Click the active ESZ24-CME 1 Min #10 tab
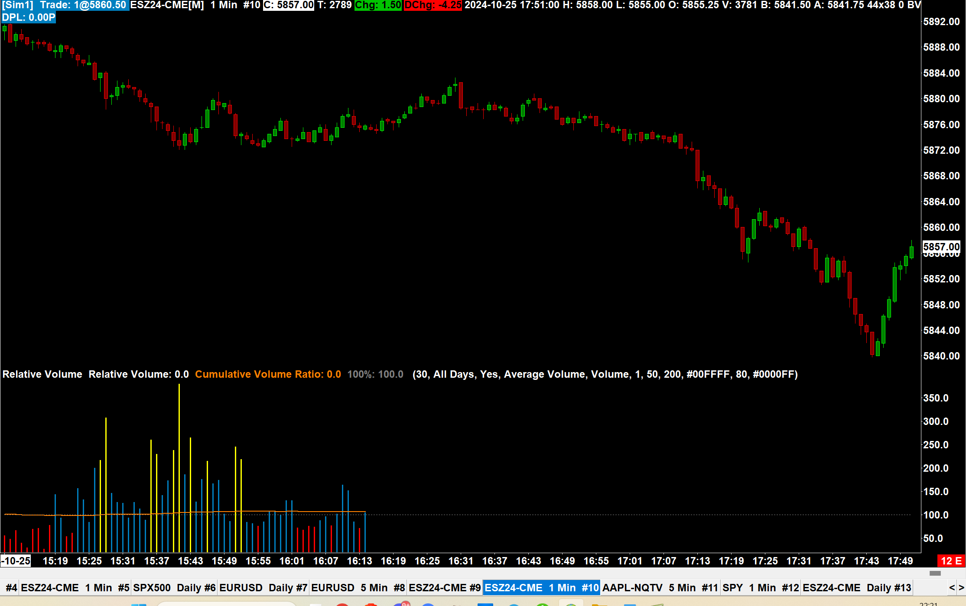The image size is (966, 606). (541, 588)
